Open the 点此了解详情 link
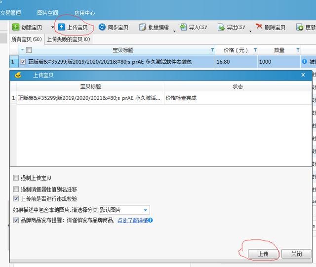Viewport: 316px width, 267px height. pos(132,220)
